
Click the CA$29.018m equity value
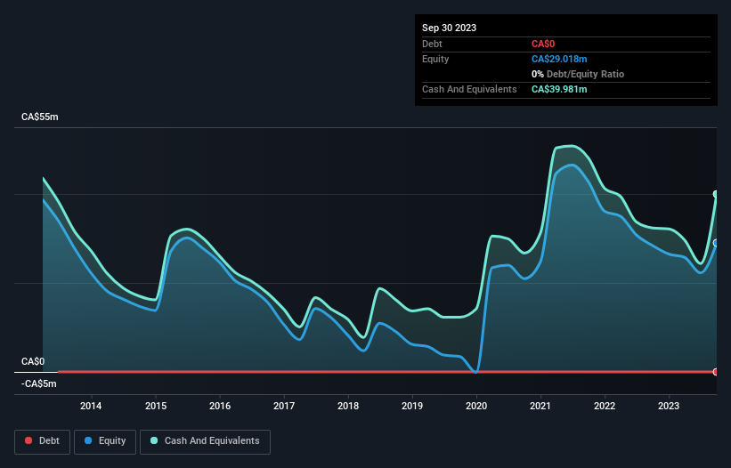(559, 59)
